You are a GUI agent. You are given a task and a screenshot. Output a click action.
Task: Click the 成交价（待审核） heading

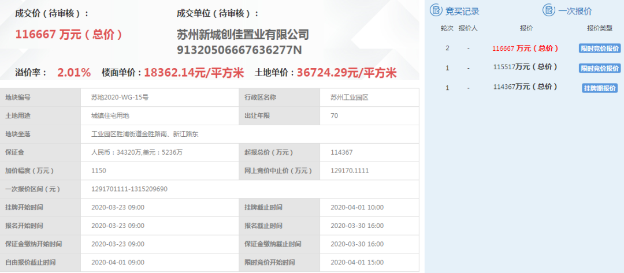(52, 13)
